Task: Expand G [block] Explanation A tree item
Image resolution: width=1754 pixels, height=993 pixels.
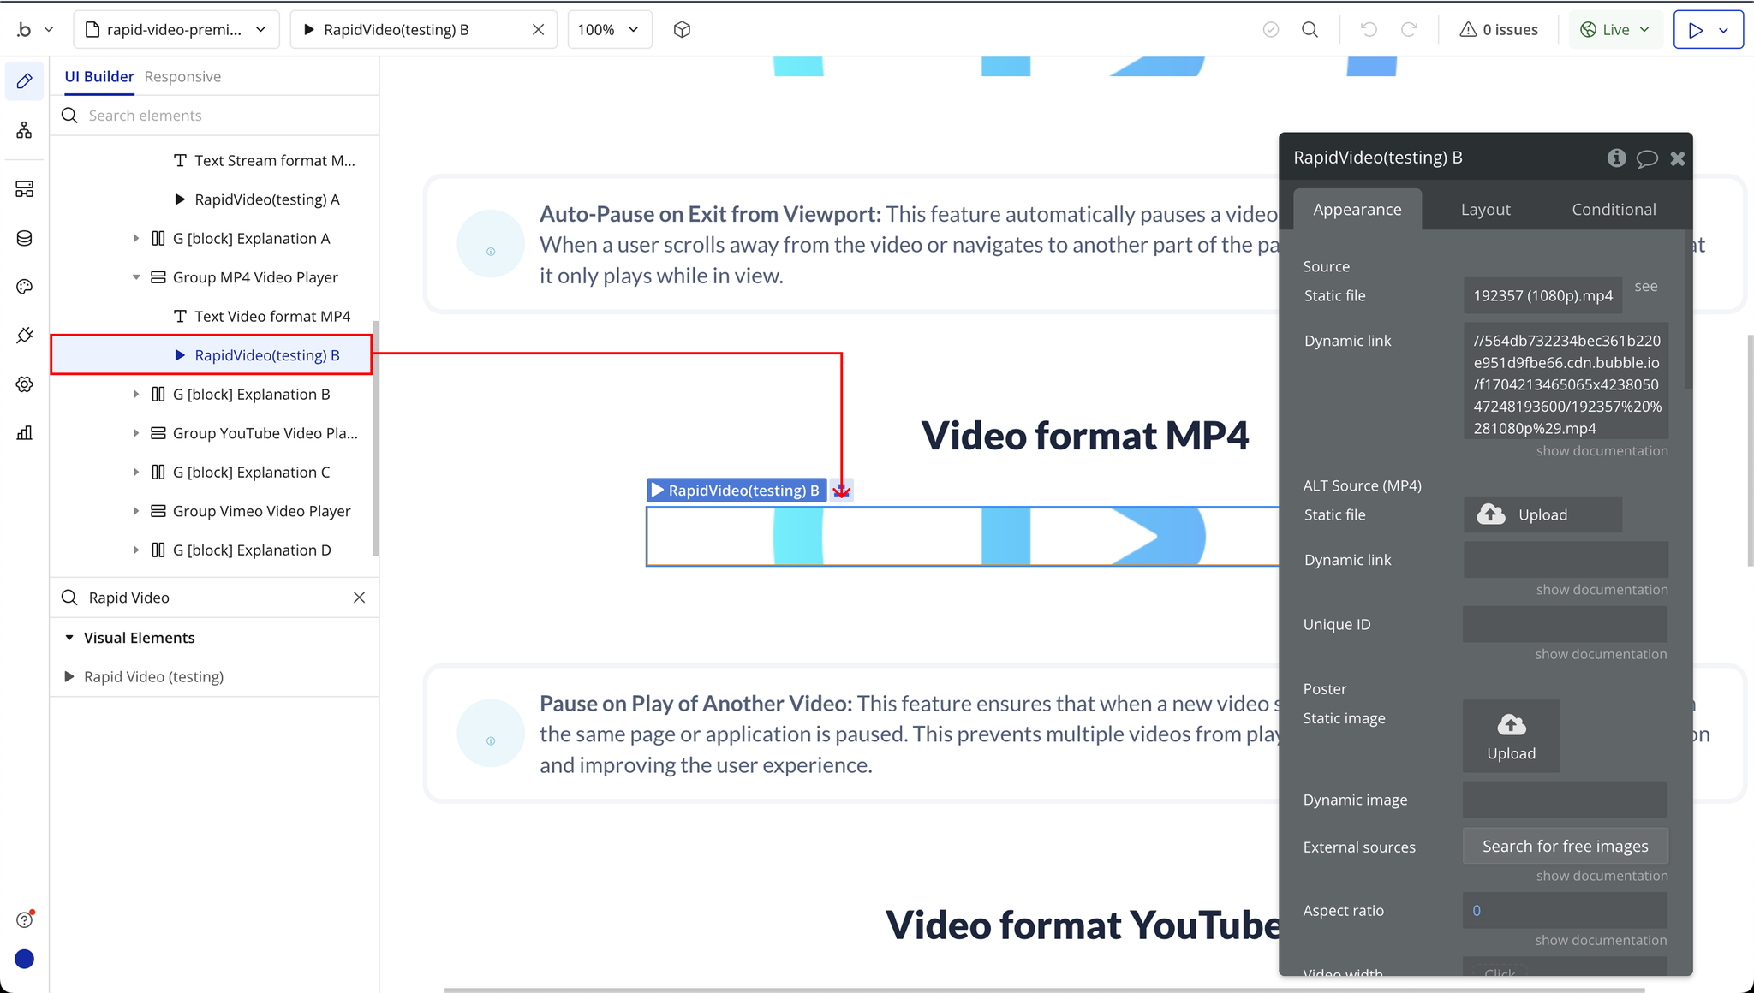Action: click(x=136, y=239)
